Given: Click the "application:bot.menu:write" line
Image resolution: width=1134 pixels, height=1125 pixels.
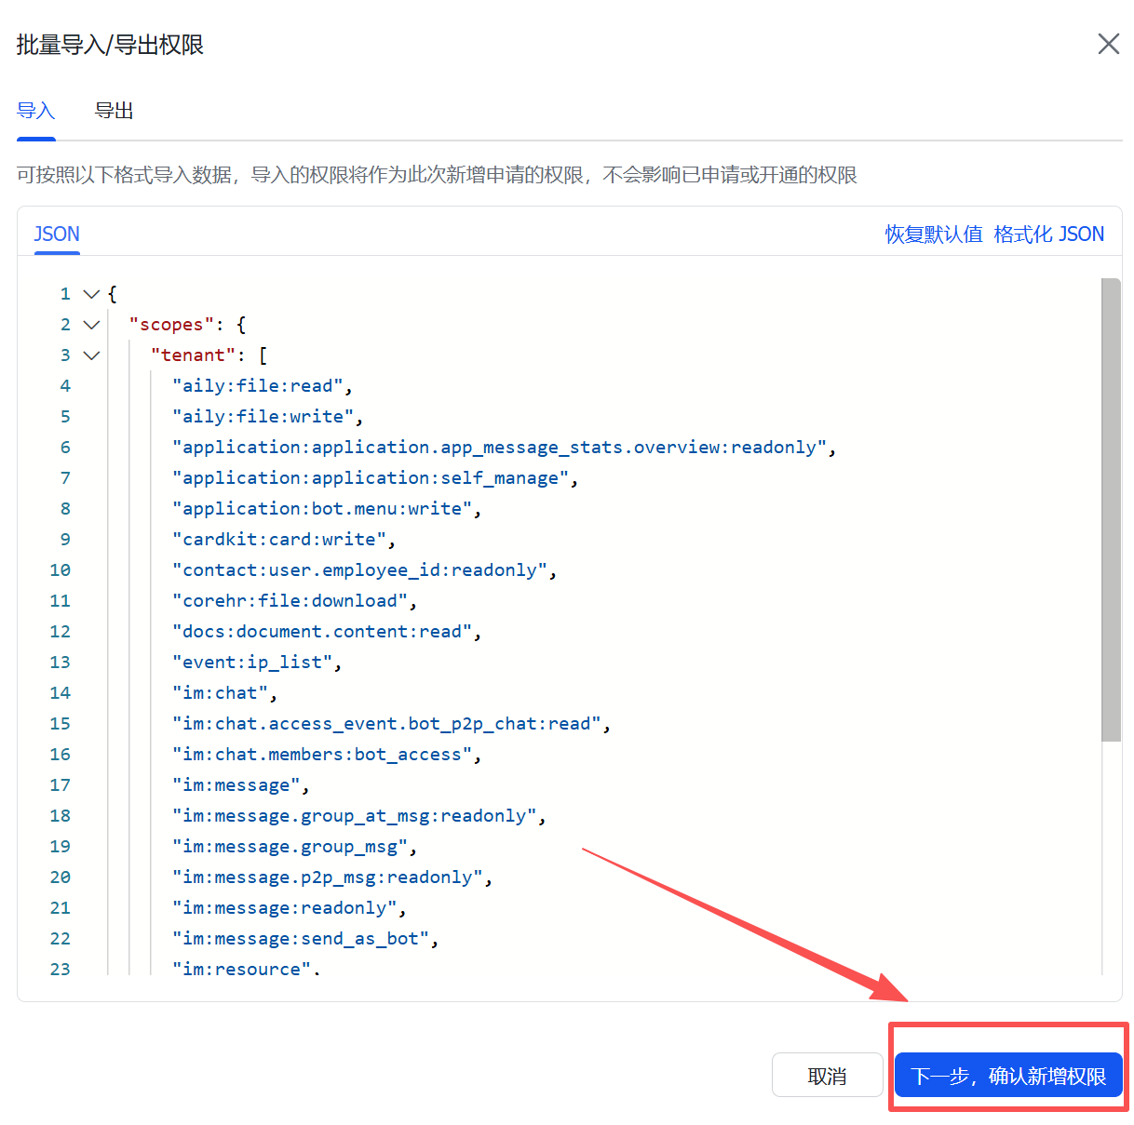Looking at the screenshot, I should (326, 509).
